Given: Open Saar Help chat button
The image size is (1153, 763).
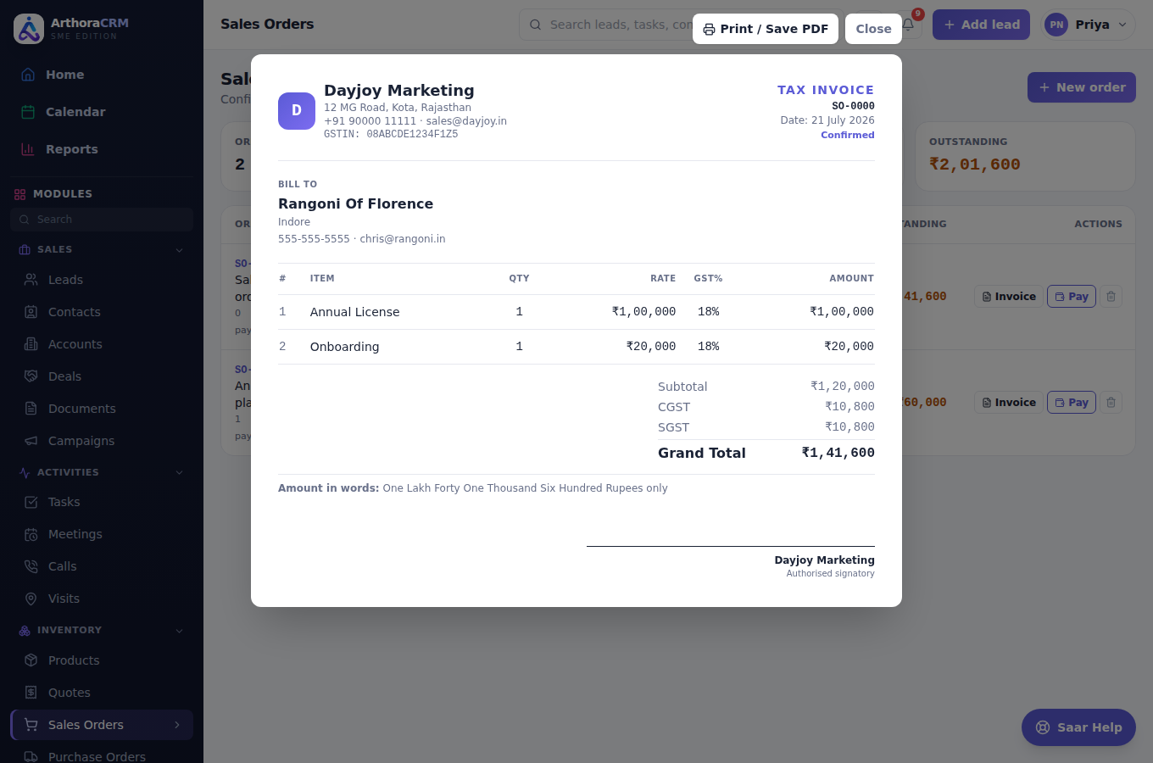Looking at the screenshot, I should 1078,727.
